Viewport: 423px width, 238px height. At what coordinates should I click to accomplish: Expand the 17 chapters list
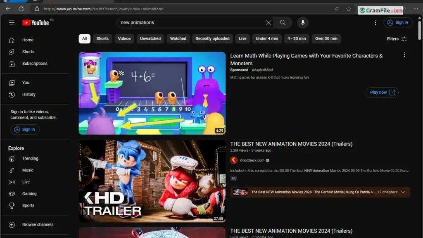pyautogui.click(x=403, y=192)
